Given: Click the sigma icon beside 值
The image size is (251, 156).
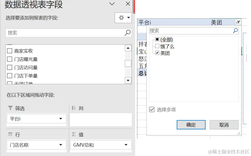Looking at the screenshot, I should pyautogui.click(x=74, y=134).
